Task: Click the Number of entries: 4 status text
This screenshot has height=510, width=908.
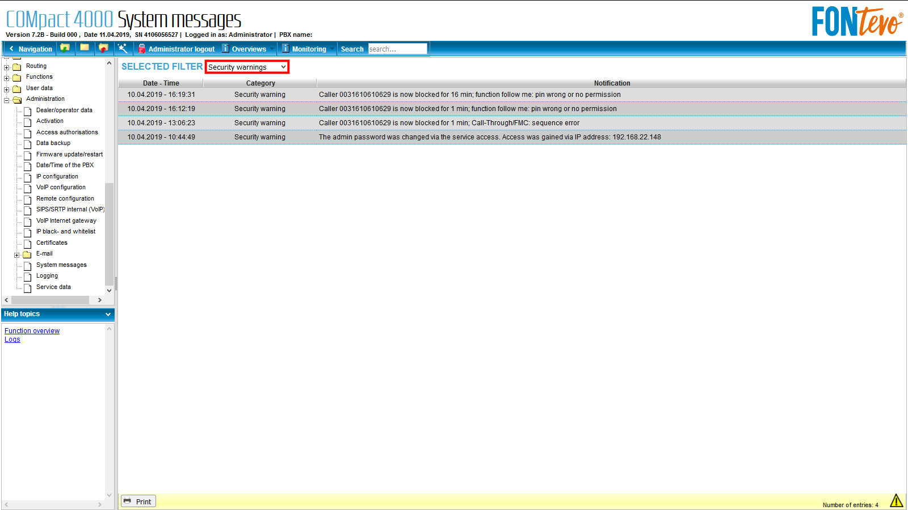Action: tap(850, 505)
